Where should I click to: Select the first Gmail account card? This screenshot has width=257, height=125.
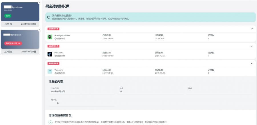click(x=20, y=11)
